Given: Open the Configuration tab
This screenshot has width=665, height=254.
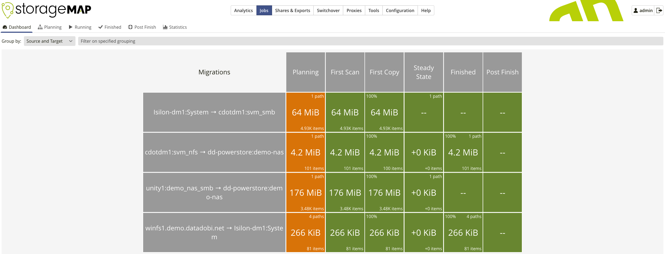Looking at the screenshot, I should pos(400,10).
